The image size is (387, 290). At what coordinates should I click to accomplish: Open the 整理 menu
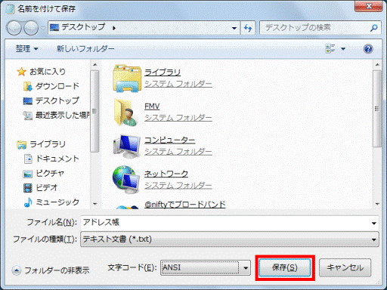click(26, 48)
